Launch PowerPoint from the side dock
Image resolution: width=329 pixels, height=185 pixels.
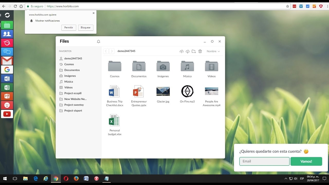[7, 96]
